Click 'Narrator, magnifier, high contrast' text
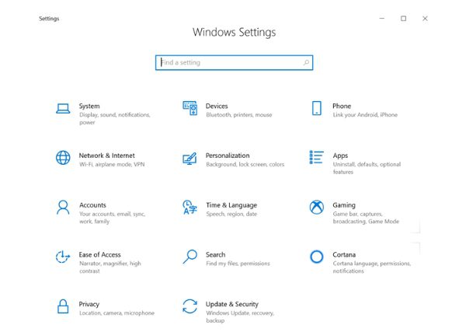This screenshot has height=332, width=466. [110, 267]
